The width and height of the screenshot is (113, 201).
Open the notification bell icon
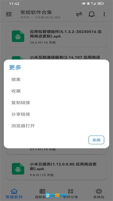[x=92, y=14]
